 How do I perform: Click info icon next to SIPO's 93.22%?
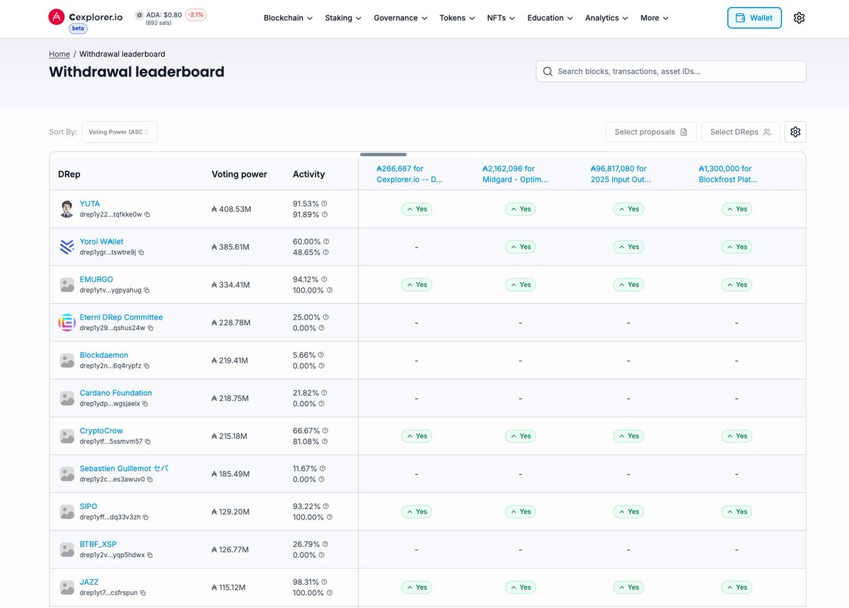pyautogui.click(x=326, y=506)
